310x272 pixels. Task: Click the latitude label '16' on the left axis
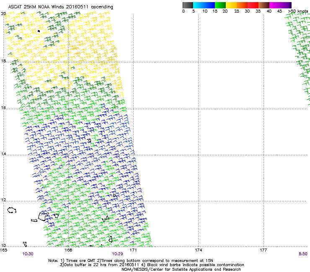pos(3,108)
